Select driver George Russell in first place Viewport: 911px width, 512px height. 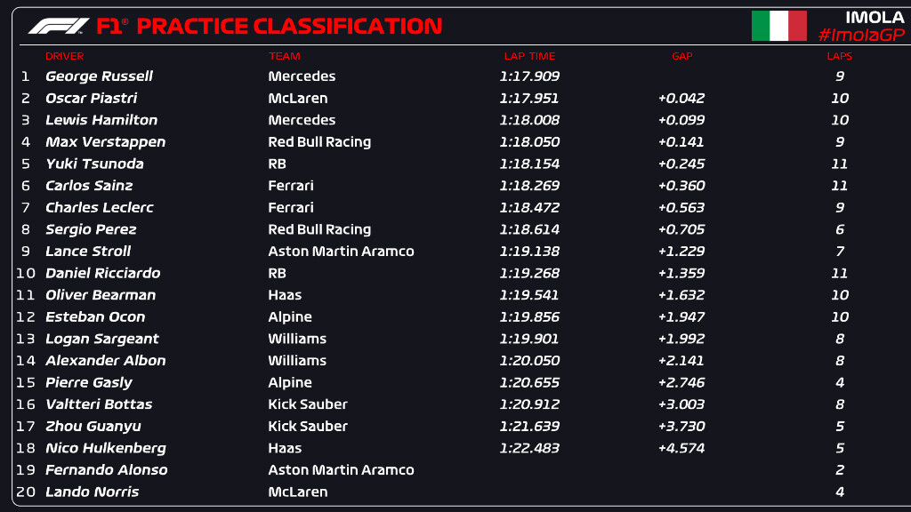99,76
